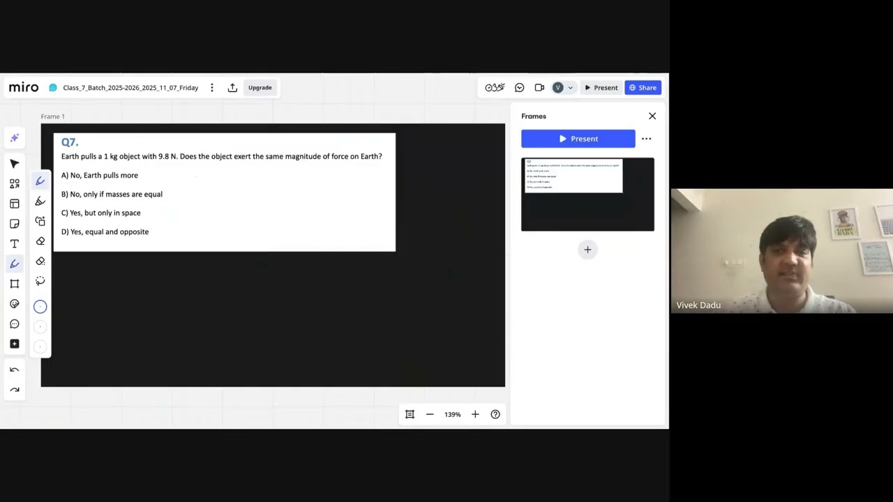Open the layout frames tool in sidebar
Image resolution: width=893 pixels, height=502 pixels.
click(x=15, y=204)
